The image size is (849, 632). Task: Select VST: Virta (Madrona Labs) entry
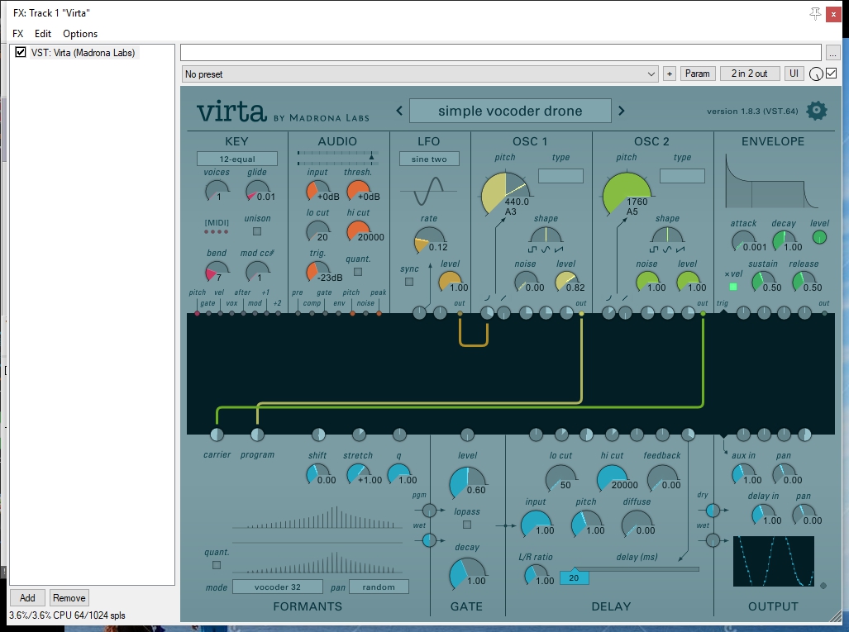83,53
